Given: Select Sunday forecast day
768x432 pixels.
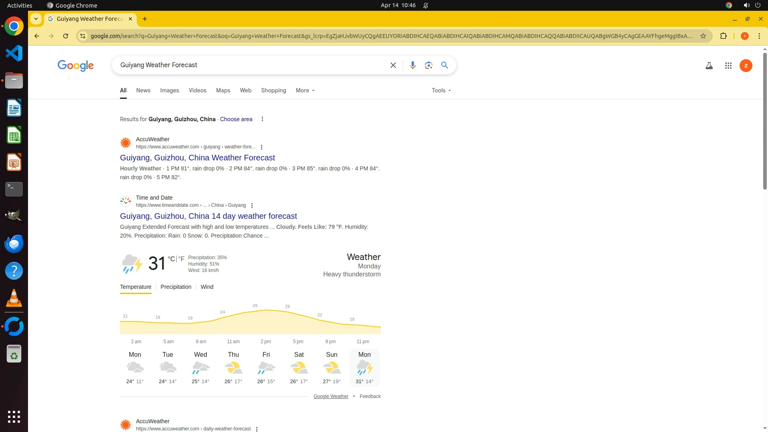Looking at the screenshot, I should [332, 367].
